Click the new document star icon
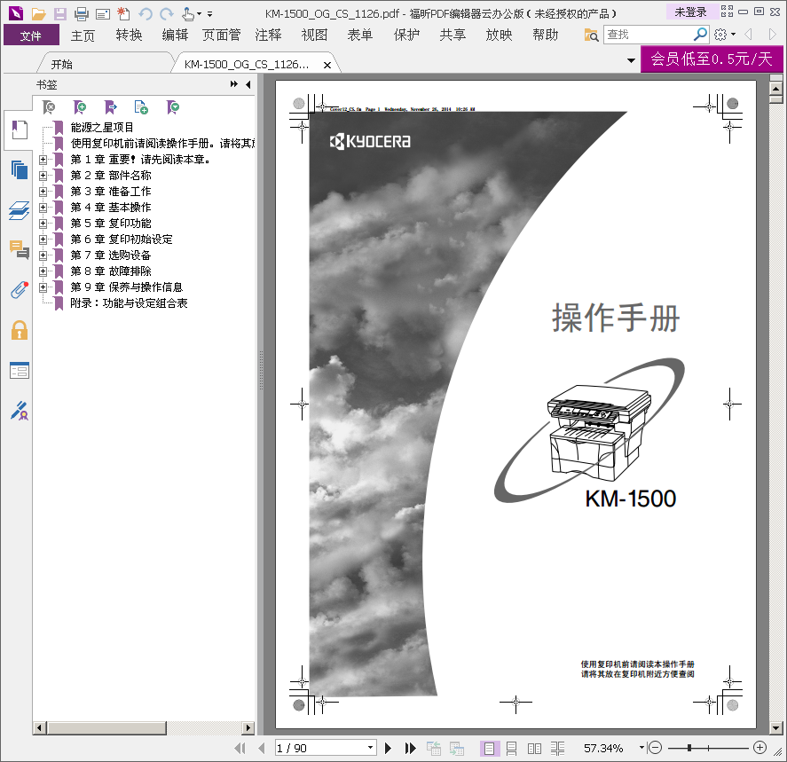This screenshot has height=762, width=787. click(123, 14)
